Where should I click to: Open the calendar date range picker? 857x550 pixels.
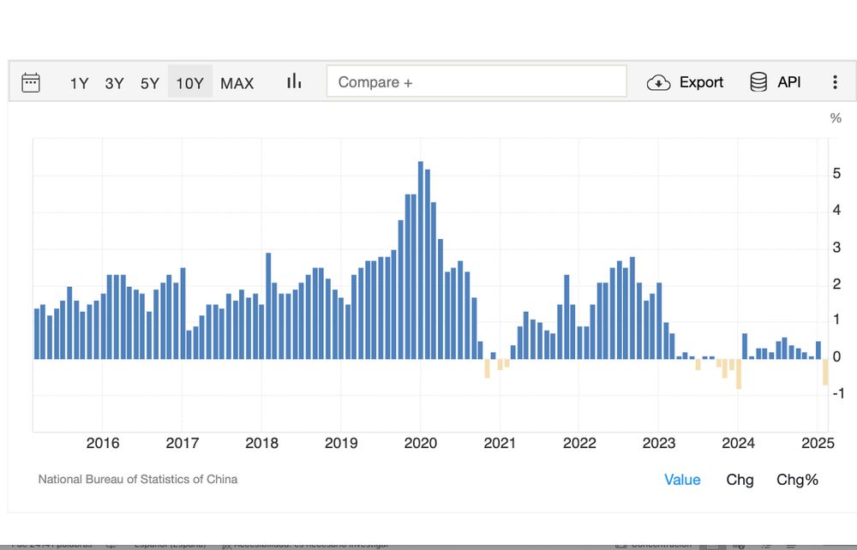(31, 82)
